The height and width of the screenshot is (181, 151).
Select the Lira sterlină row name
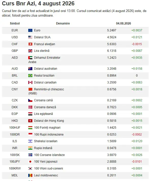pyautogui.click(x=42, y=51)
